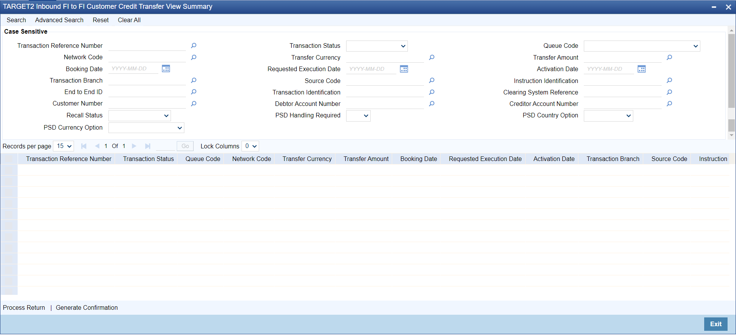This screenshot has height=335, width=736.
Task: Click the Generate Confirmation link
Action: click(x=87, y=308)
